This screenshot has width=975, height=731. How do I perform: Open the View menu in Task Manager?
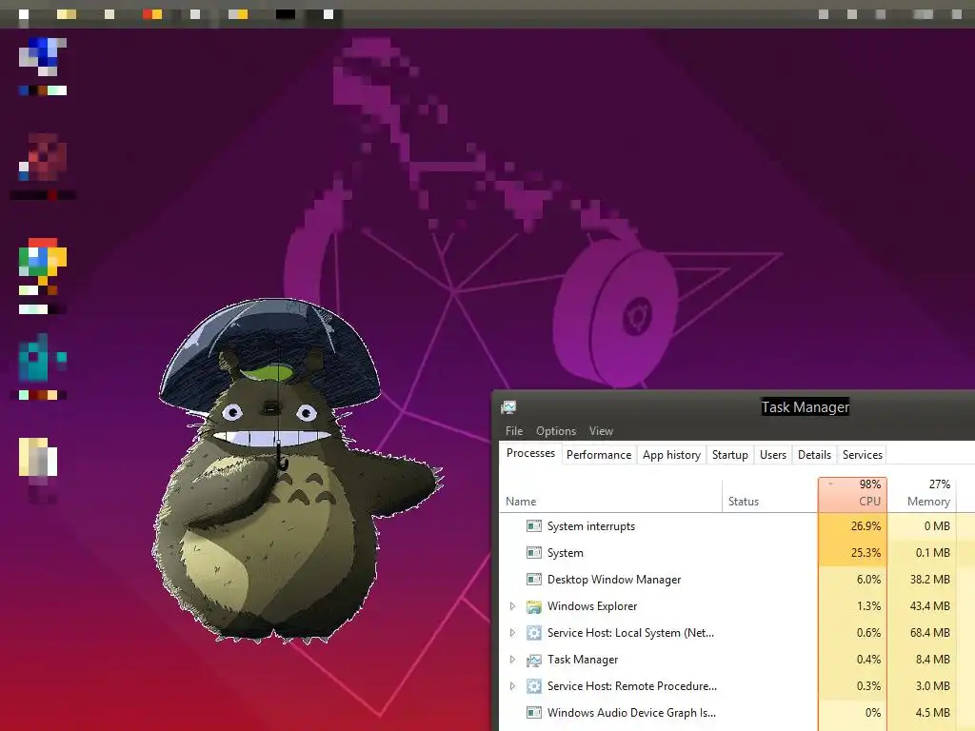point(601,431)
